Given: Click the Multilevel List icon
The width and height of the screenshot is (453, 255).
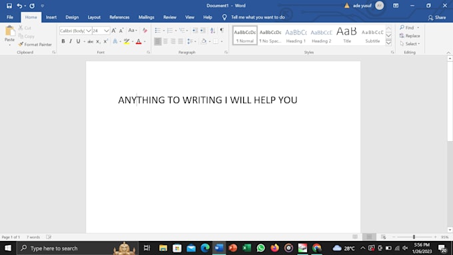Looking at the screenshot, I should pyautogui.click(x=182, y=31).
